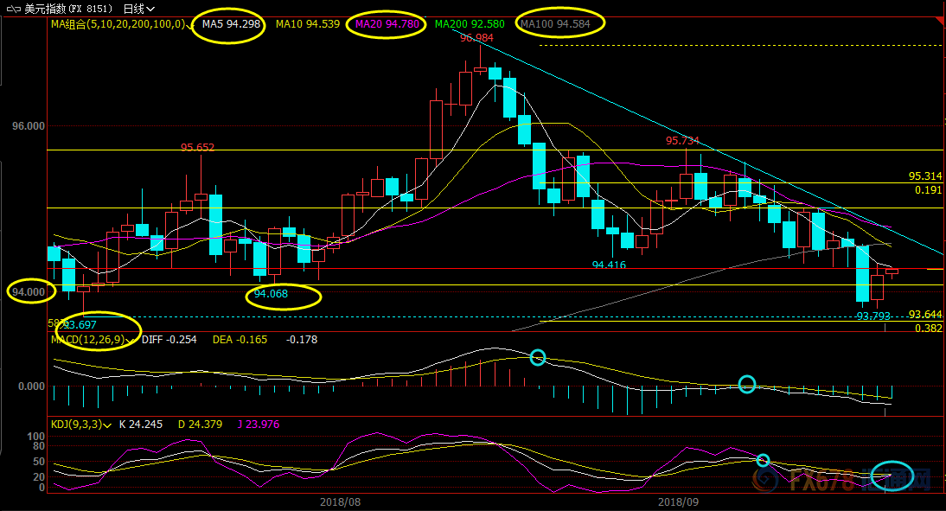Click the 94.068 low price label
This screenshot has width=946, height=511.
(271, 294)
